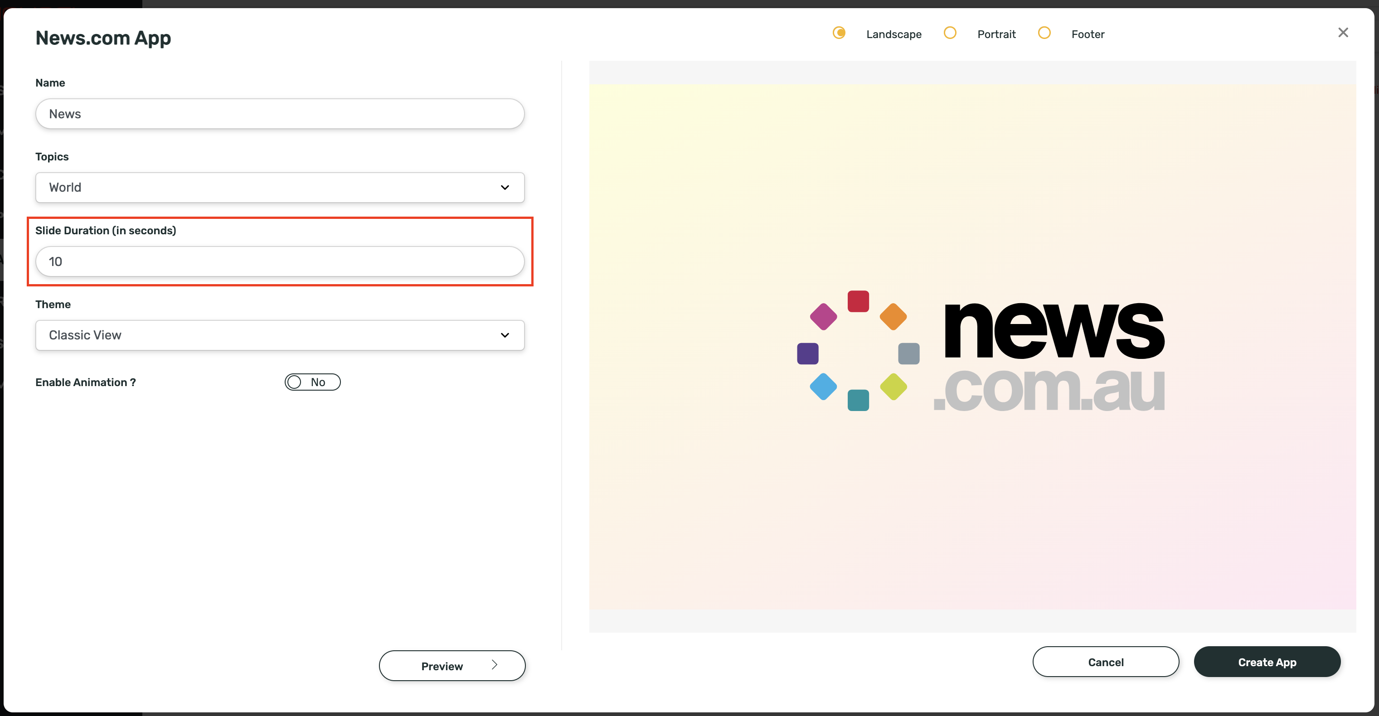Click the Landscape label text
The width and height of the screenshot is (1379, 716).
[x=893, y=34]
